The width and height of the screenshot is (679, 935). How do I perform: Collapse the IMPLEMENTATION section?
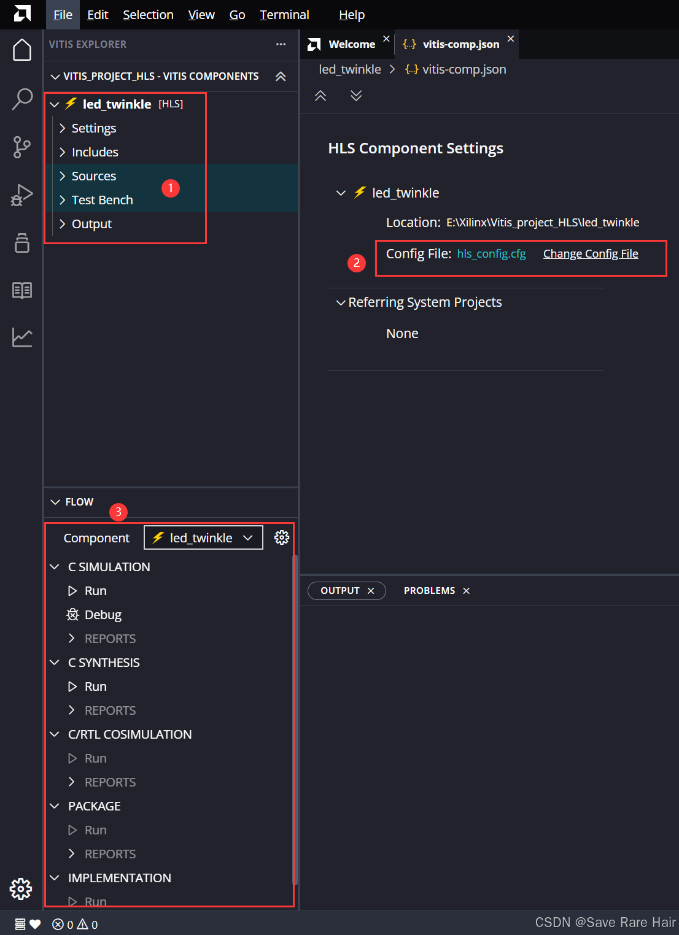click(55, 878)
